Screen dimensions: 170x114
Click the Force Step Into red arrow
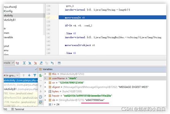35,63
